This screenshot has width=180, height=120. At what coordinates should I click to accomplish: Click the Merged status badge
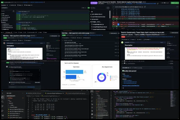pyautogui.click(x=94, y=3)
